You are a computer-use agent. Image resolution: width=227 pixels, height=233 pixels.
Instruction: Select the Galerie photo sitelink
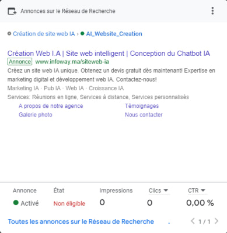click(x=36, y=115)
